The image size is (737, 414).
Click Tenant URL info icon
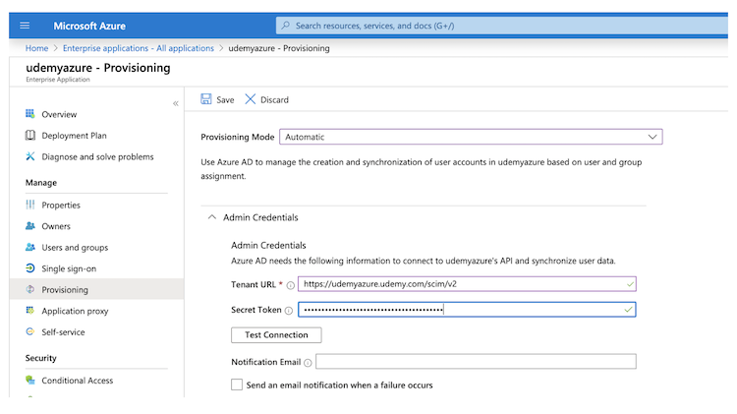[290, 284]
